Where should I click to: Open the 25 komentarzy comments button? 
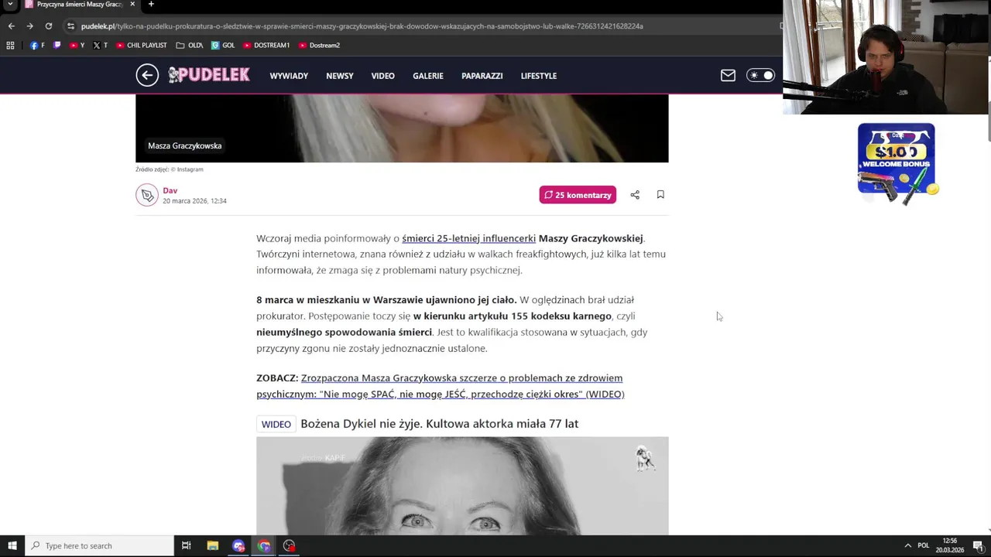[578, 195]
